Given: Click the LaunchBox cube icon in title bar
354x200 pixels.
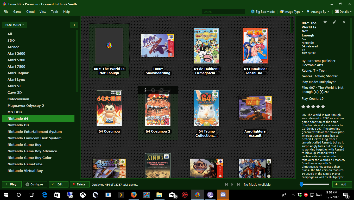Looking at the screenshot, I should (x=4, y=4).
